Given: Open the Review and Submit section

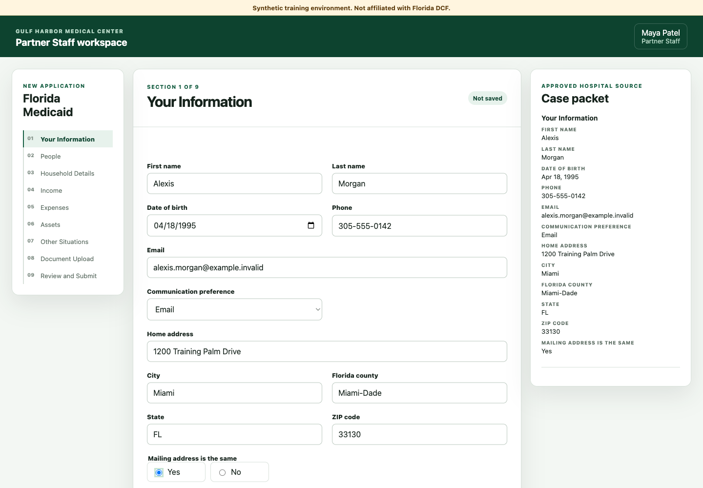Looking at the screenshot, I should [68, 276].
